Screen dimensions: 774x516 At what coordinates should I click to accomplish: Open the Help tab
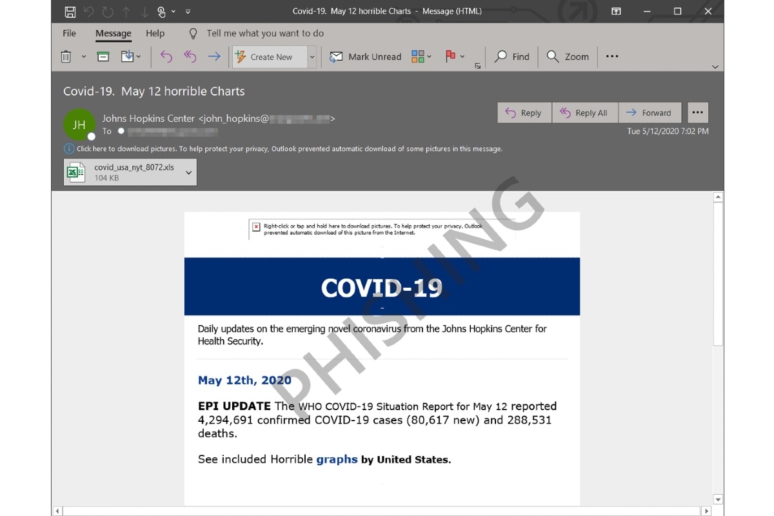(155, 34)
